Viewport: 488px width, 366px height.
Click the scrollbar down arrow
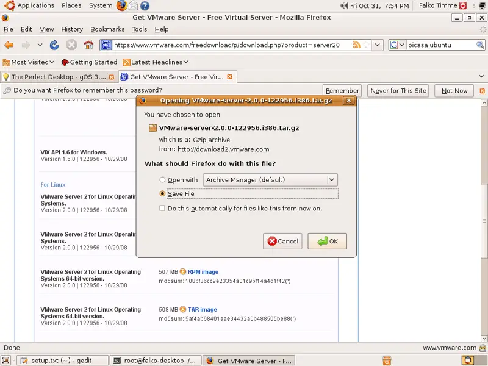(x=484, y=339)
